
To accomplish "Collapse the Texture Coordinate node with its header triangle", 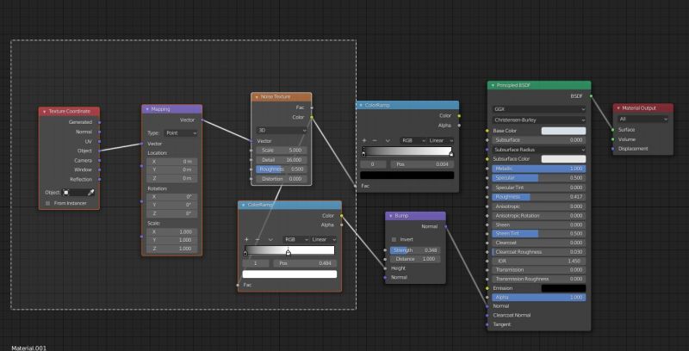I will (45, 112).
